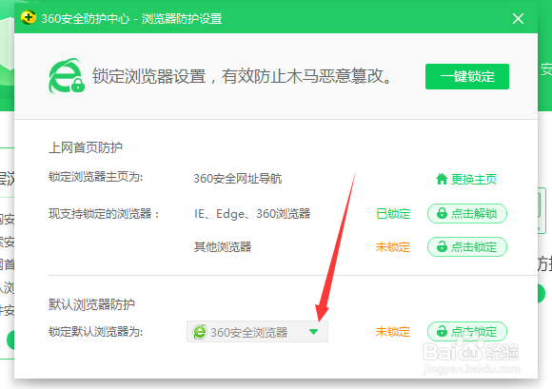The image size is (552, 389).
Task: Click the 已锁定 status text
Action: [393, 213]
